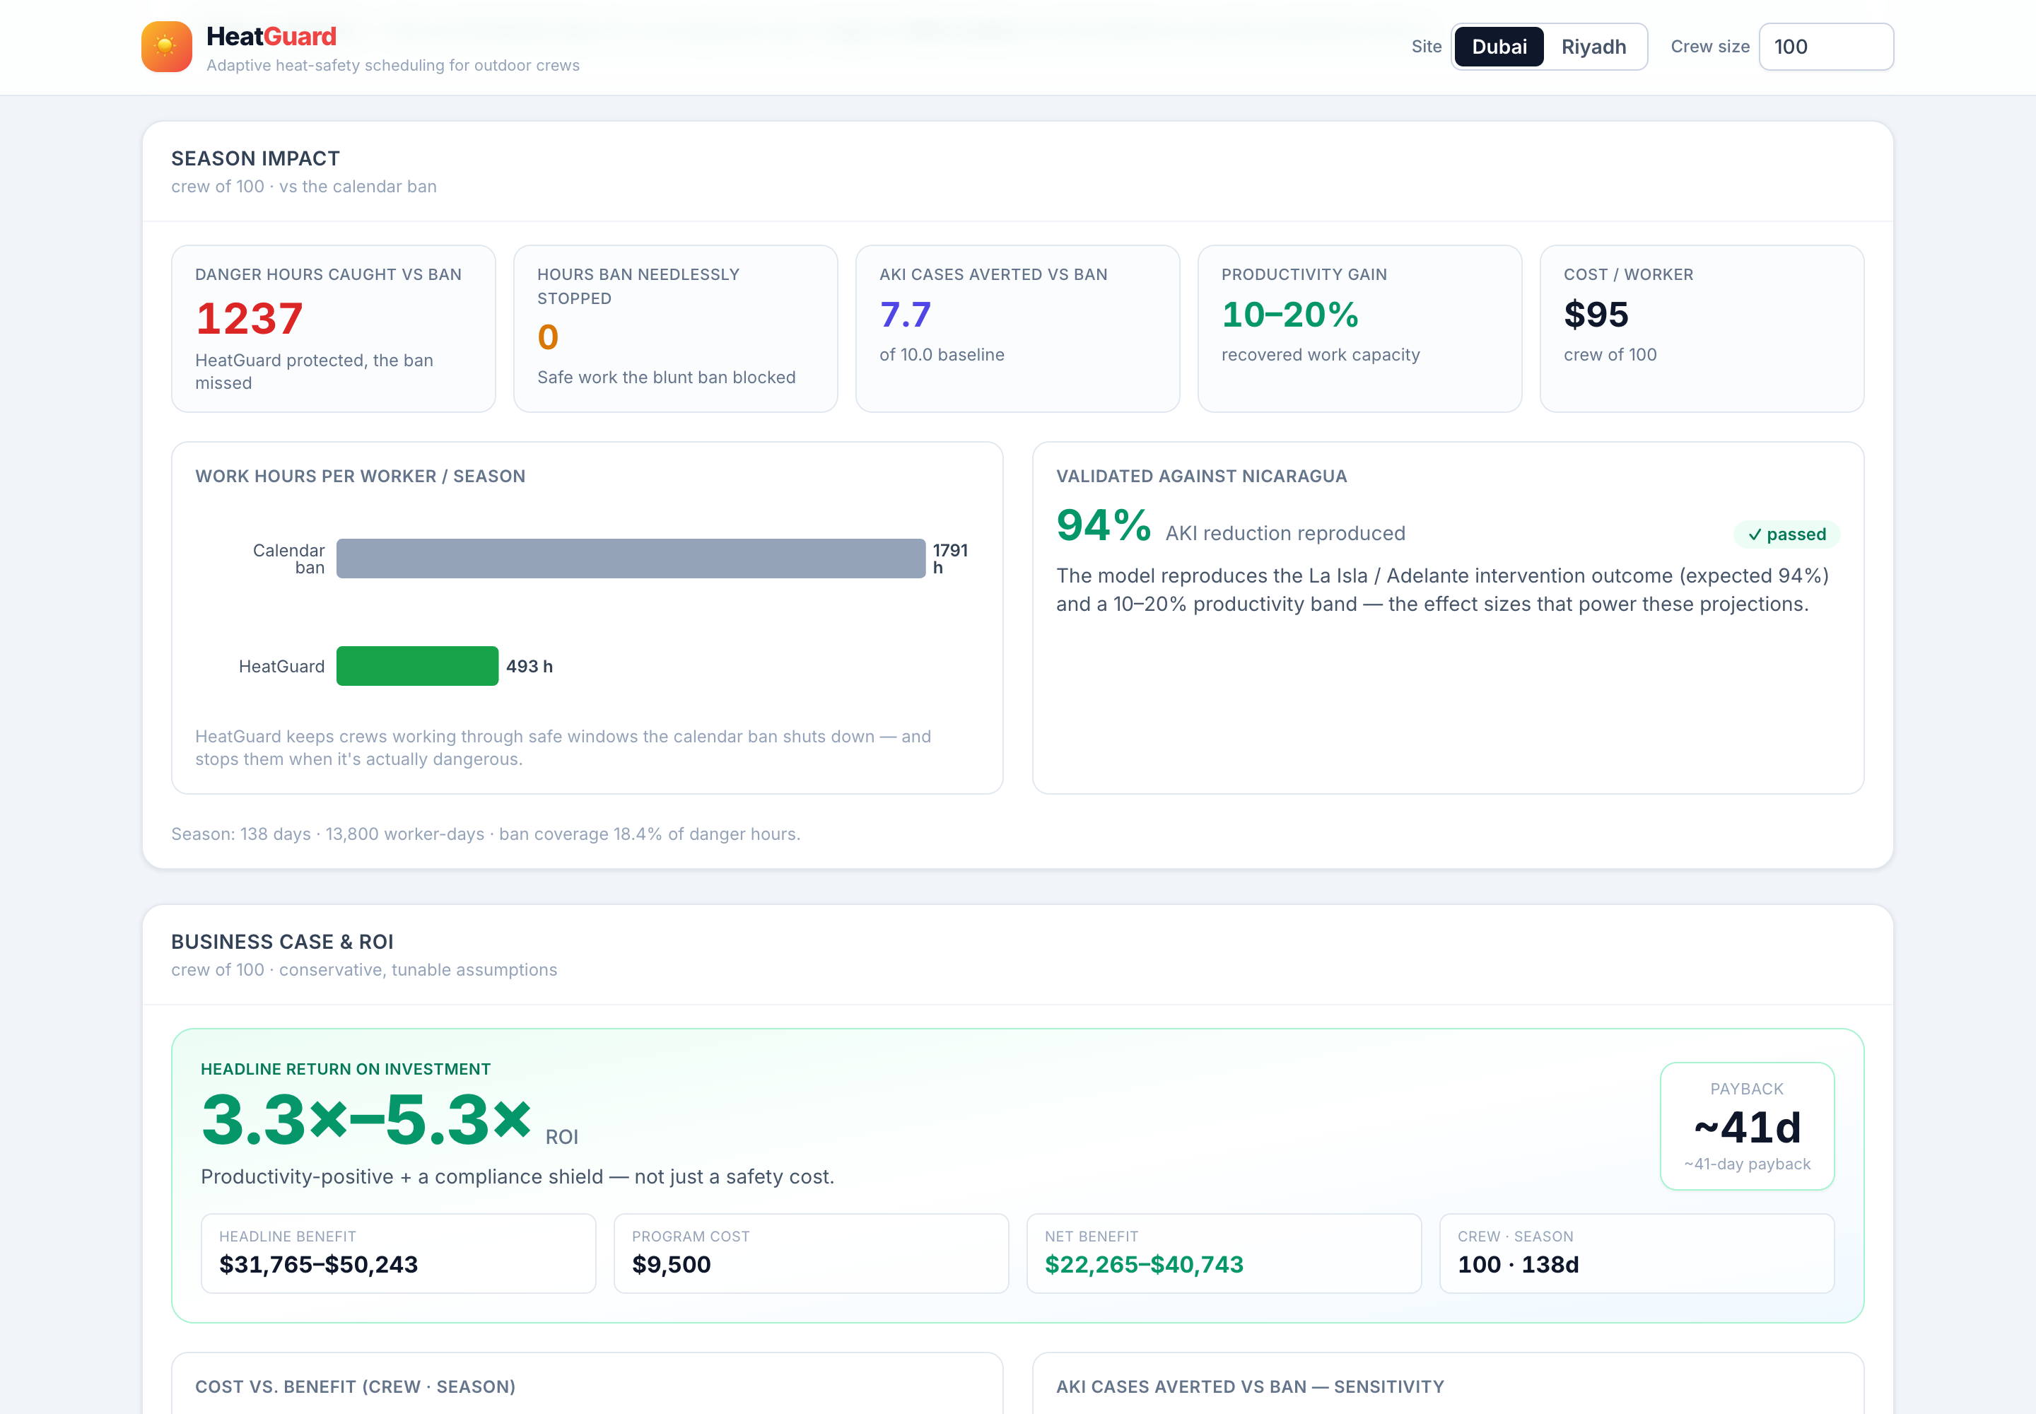Click the Season Impact section heading
The image size is (2036, 1414).
click(256, 158)
